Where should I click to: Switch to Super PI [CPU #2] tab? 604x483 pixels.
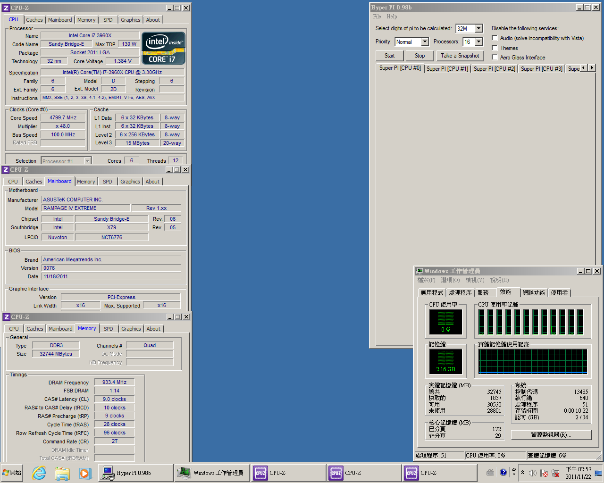tap(495, 69)
